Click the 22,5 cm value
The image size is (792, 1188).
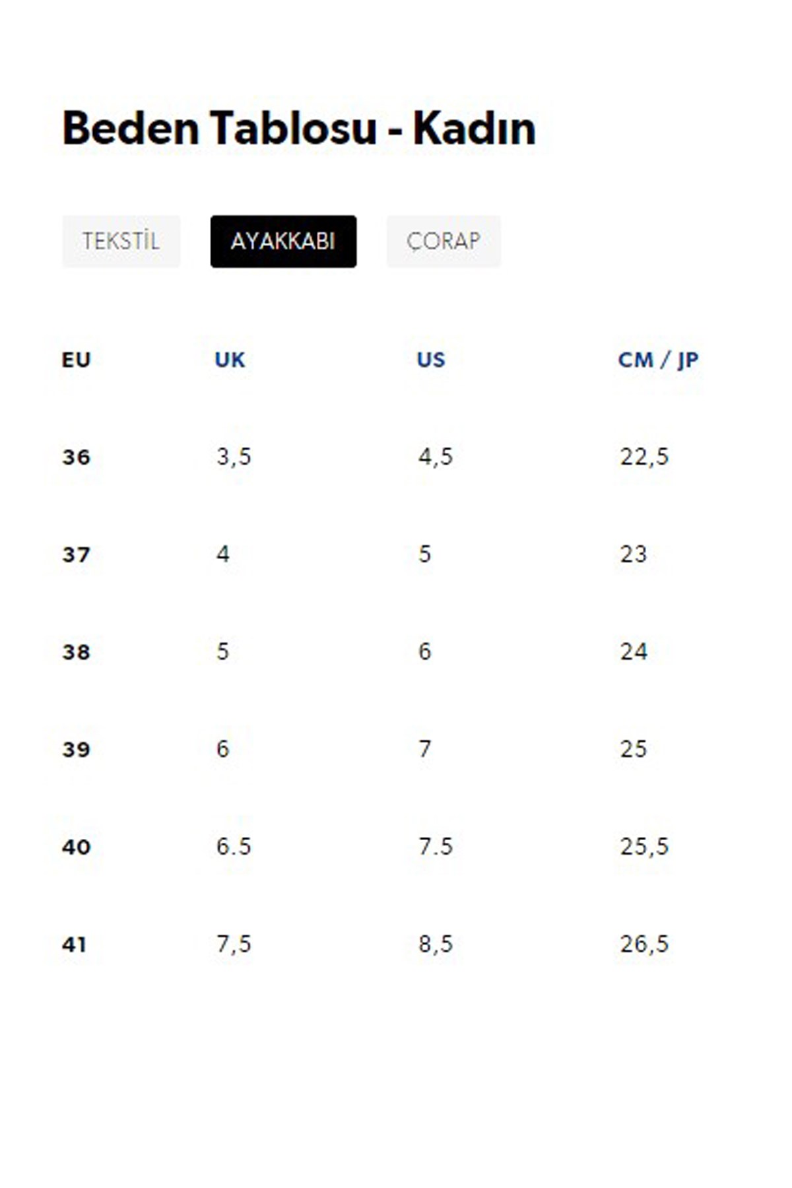click(x=644, y=457)
